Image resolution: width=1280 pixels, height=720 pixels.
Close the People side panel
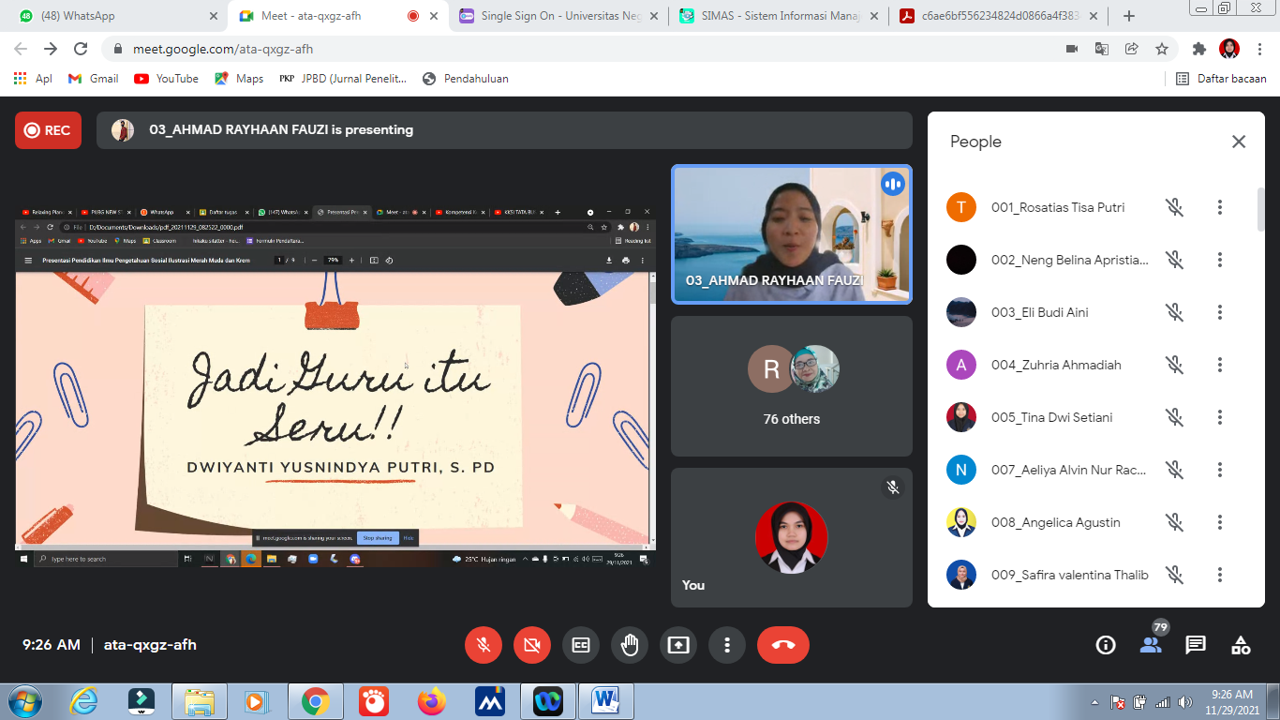click(1238, 142)
